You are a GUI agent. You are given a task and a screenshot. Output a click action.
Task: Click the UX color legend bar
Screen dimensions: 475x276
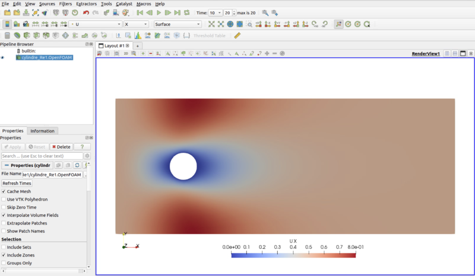click(293, 255)
